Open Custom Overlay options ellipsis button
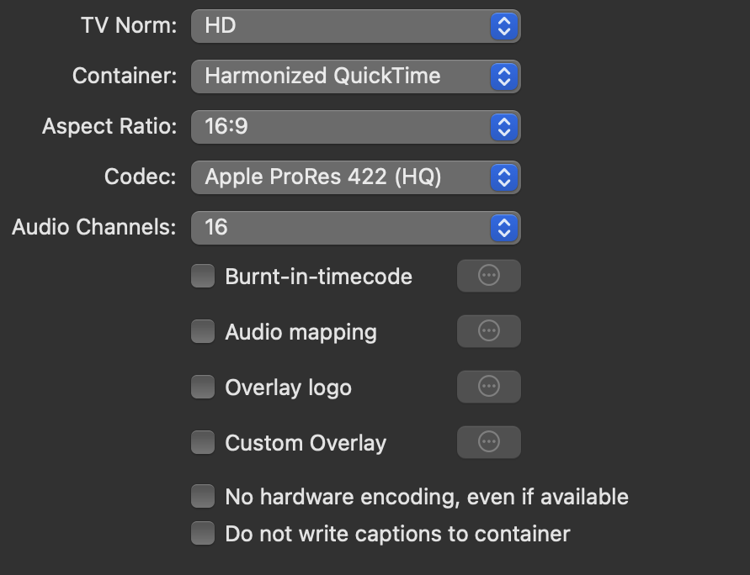This screenshot has height=575, width=750. tap(488, 442)
